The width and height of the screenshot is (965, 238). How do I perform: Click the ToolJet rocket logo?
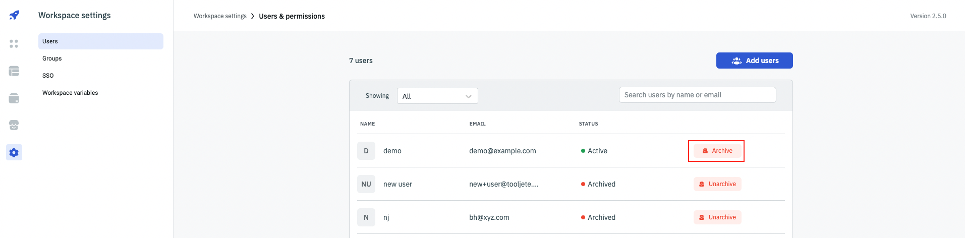14,15
